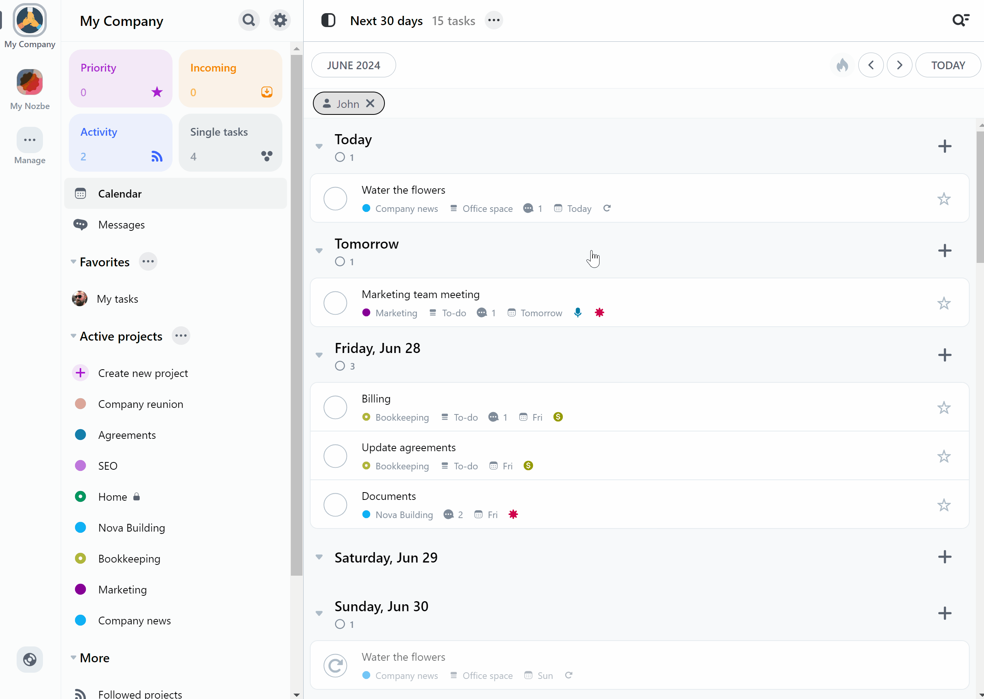
Task: Open the filter search icon at top right
Action: point(960,20)
